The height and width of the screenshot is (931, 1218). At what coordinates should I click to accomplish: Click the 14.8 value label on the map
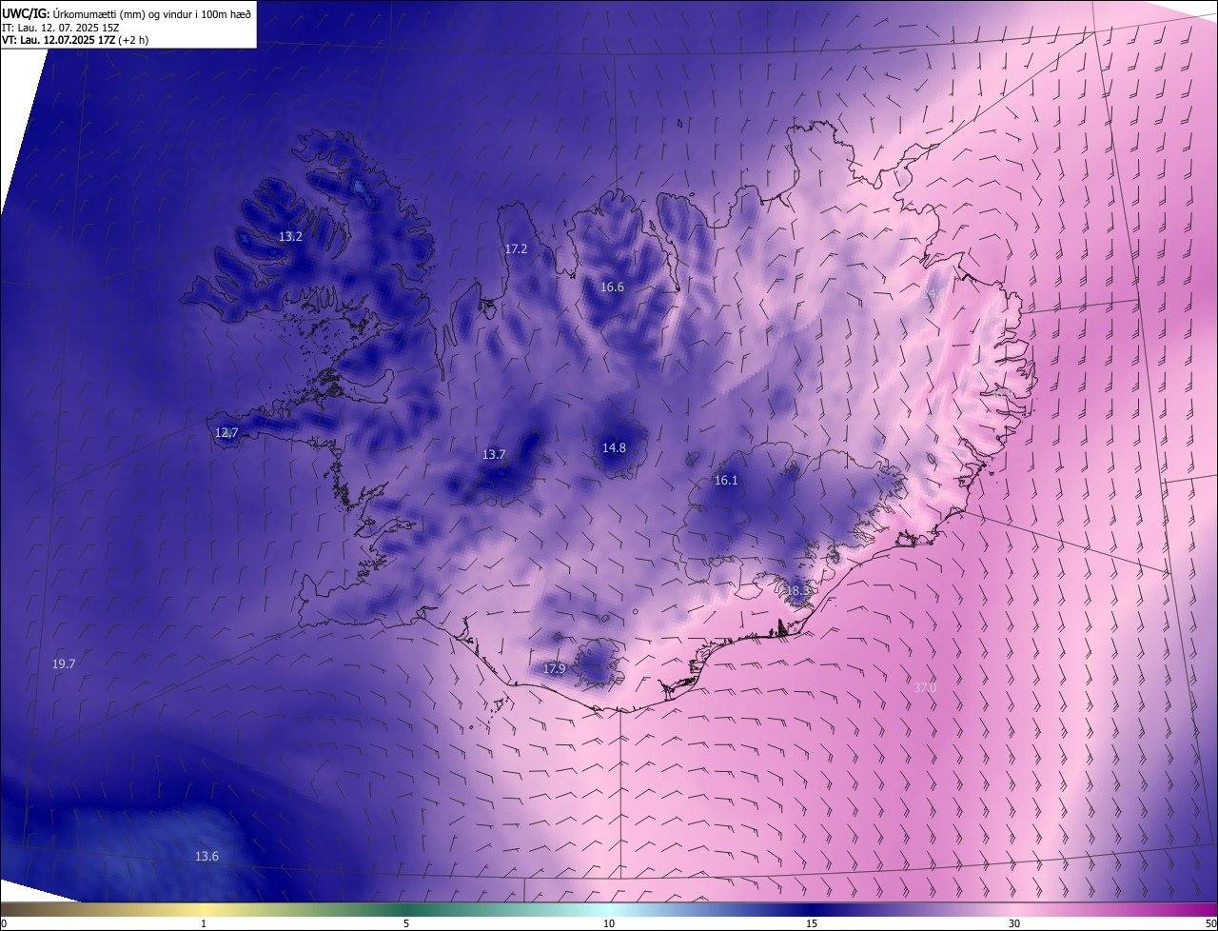(x=614, y=447)
